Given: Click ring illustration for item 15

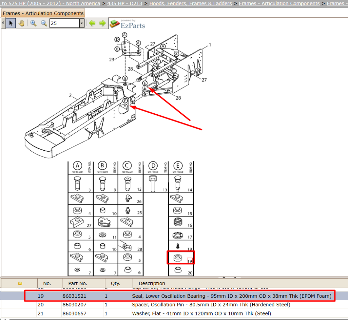Looking at the screenshot, I should point(177,210).
